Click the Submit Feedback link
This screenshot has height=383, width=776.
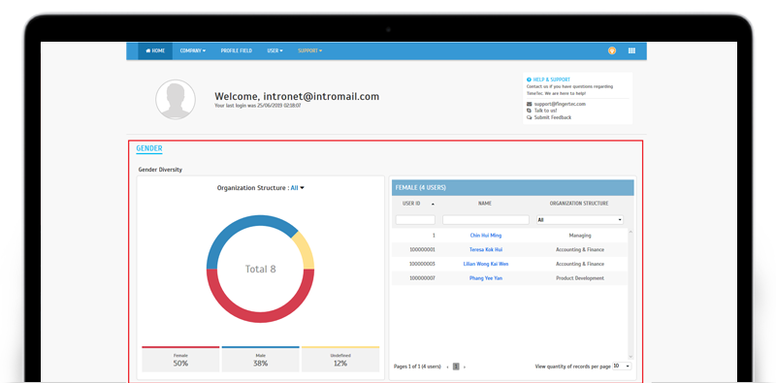552,117
